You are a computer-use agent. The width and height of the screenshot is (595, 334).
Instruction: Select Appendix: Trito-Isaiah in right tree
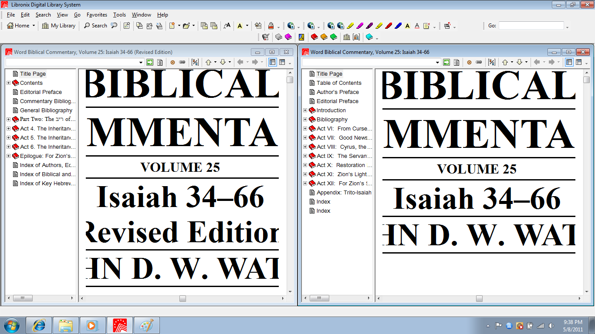tap(344, 192)
